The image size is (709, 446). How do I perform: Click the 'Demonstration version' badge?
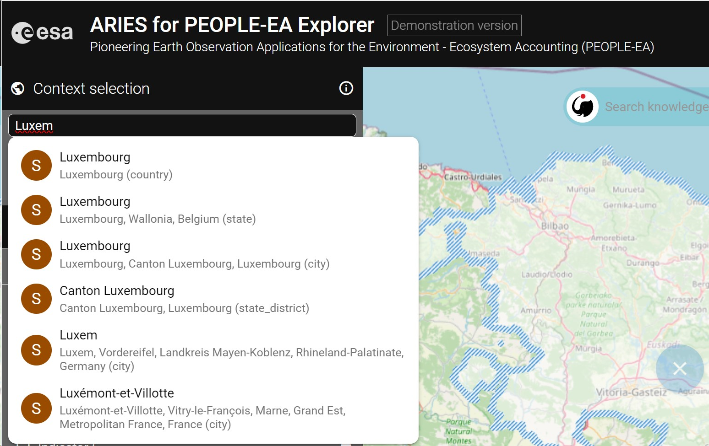pyautogui.click(x=454, y=25)
